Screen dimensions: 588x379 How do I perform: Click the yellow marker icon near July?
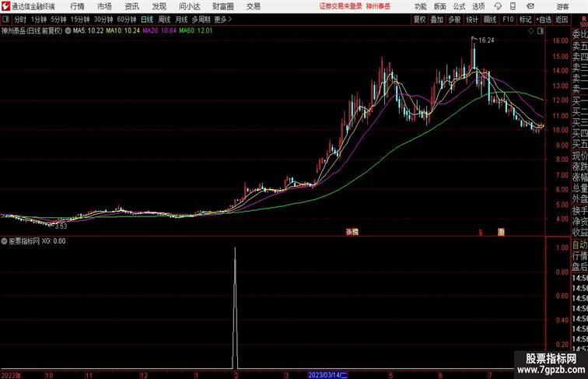(501, 232)
